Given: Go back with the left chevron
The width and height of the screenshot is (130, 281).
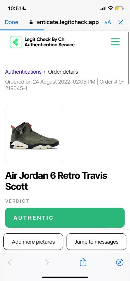Looking at the screenshot, I should pos(10,262).
